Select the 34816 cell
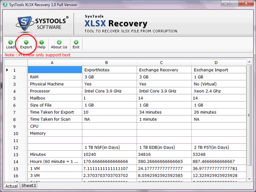The width and height of the screenshot is (256, 192). coord(164,154)
